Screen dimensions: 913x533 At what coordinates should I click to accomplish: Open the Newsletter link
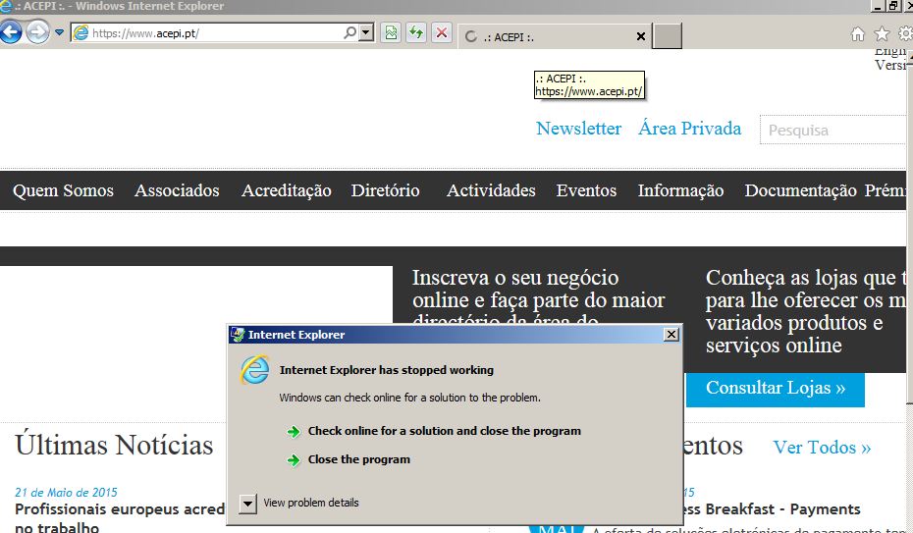(x=579, y=129)
